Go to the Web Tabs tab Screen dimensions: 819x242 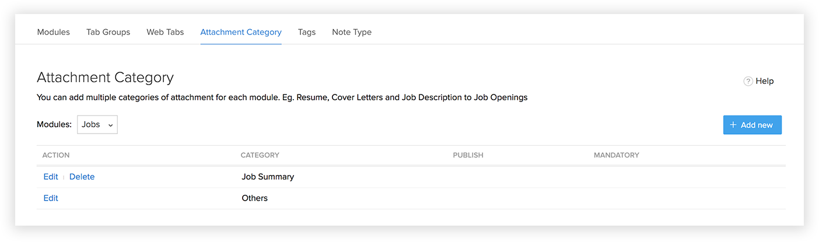[165, 32]
